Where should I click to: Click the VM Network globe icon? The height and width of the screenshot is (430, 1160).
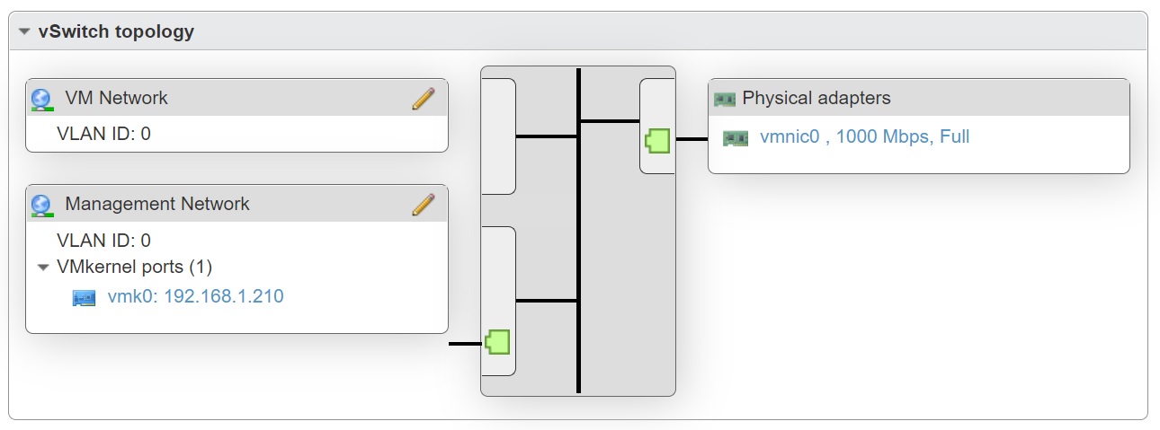pyautogui.click(x=41, y=99)
